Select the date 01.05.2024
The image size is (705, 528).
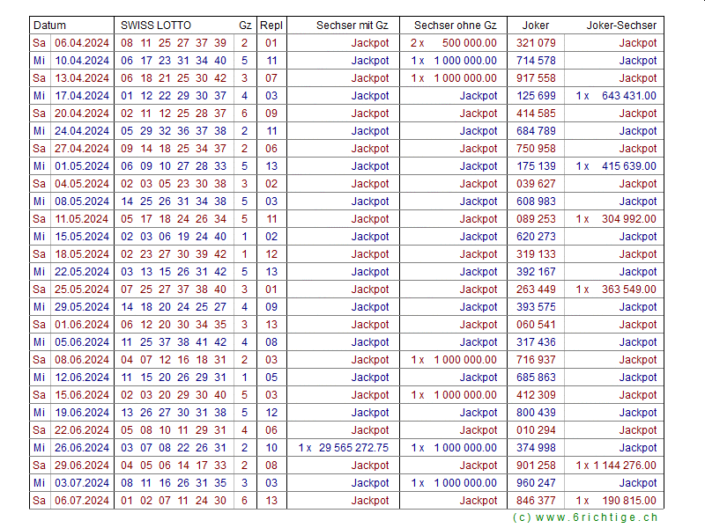tap(82, 166)
